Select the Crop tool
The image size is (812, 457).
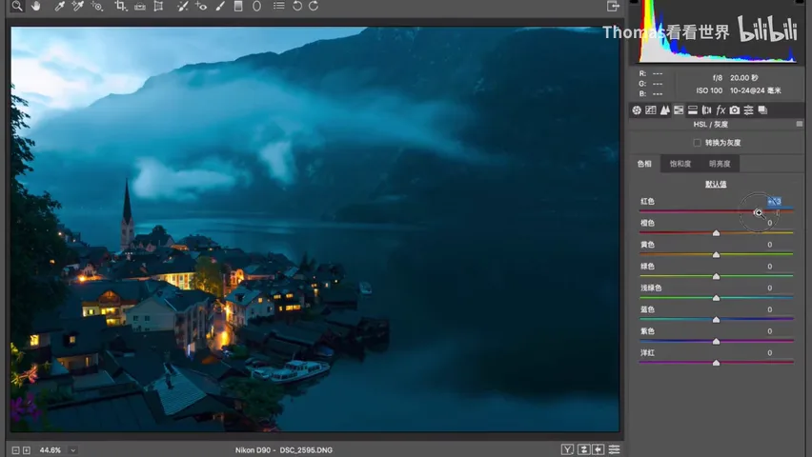[x=121, y=7]
